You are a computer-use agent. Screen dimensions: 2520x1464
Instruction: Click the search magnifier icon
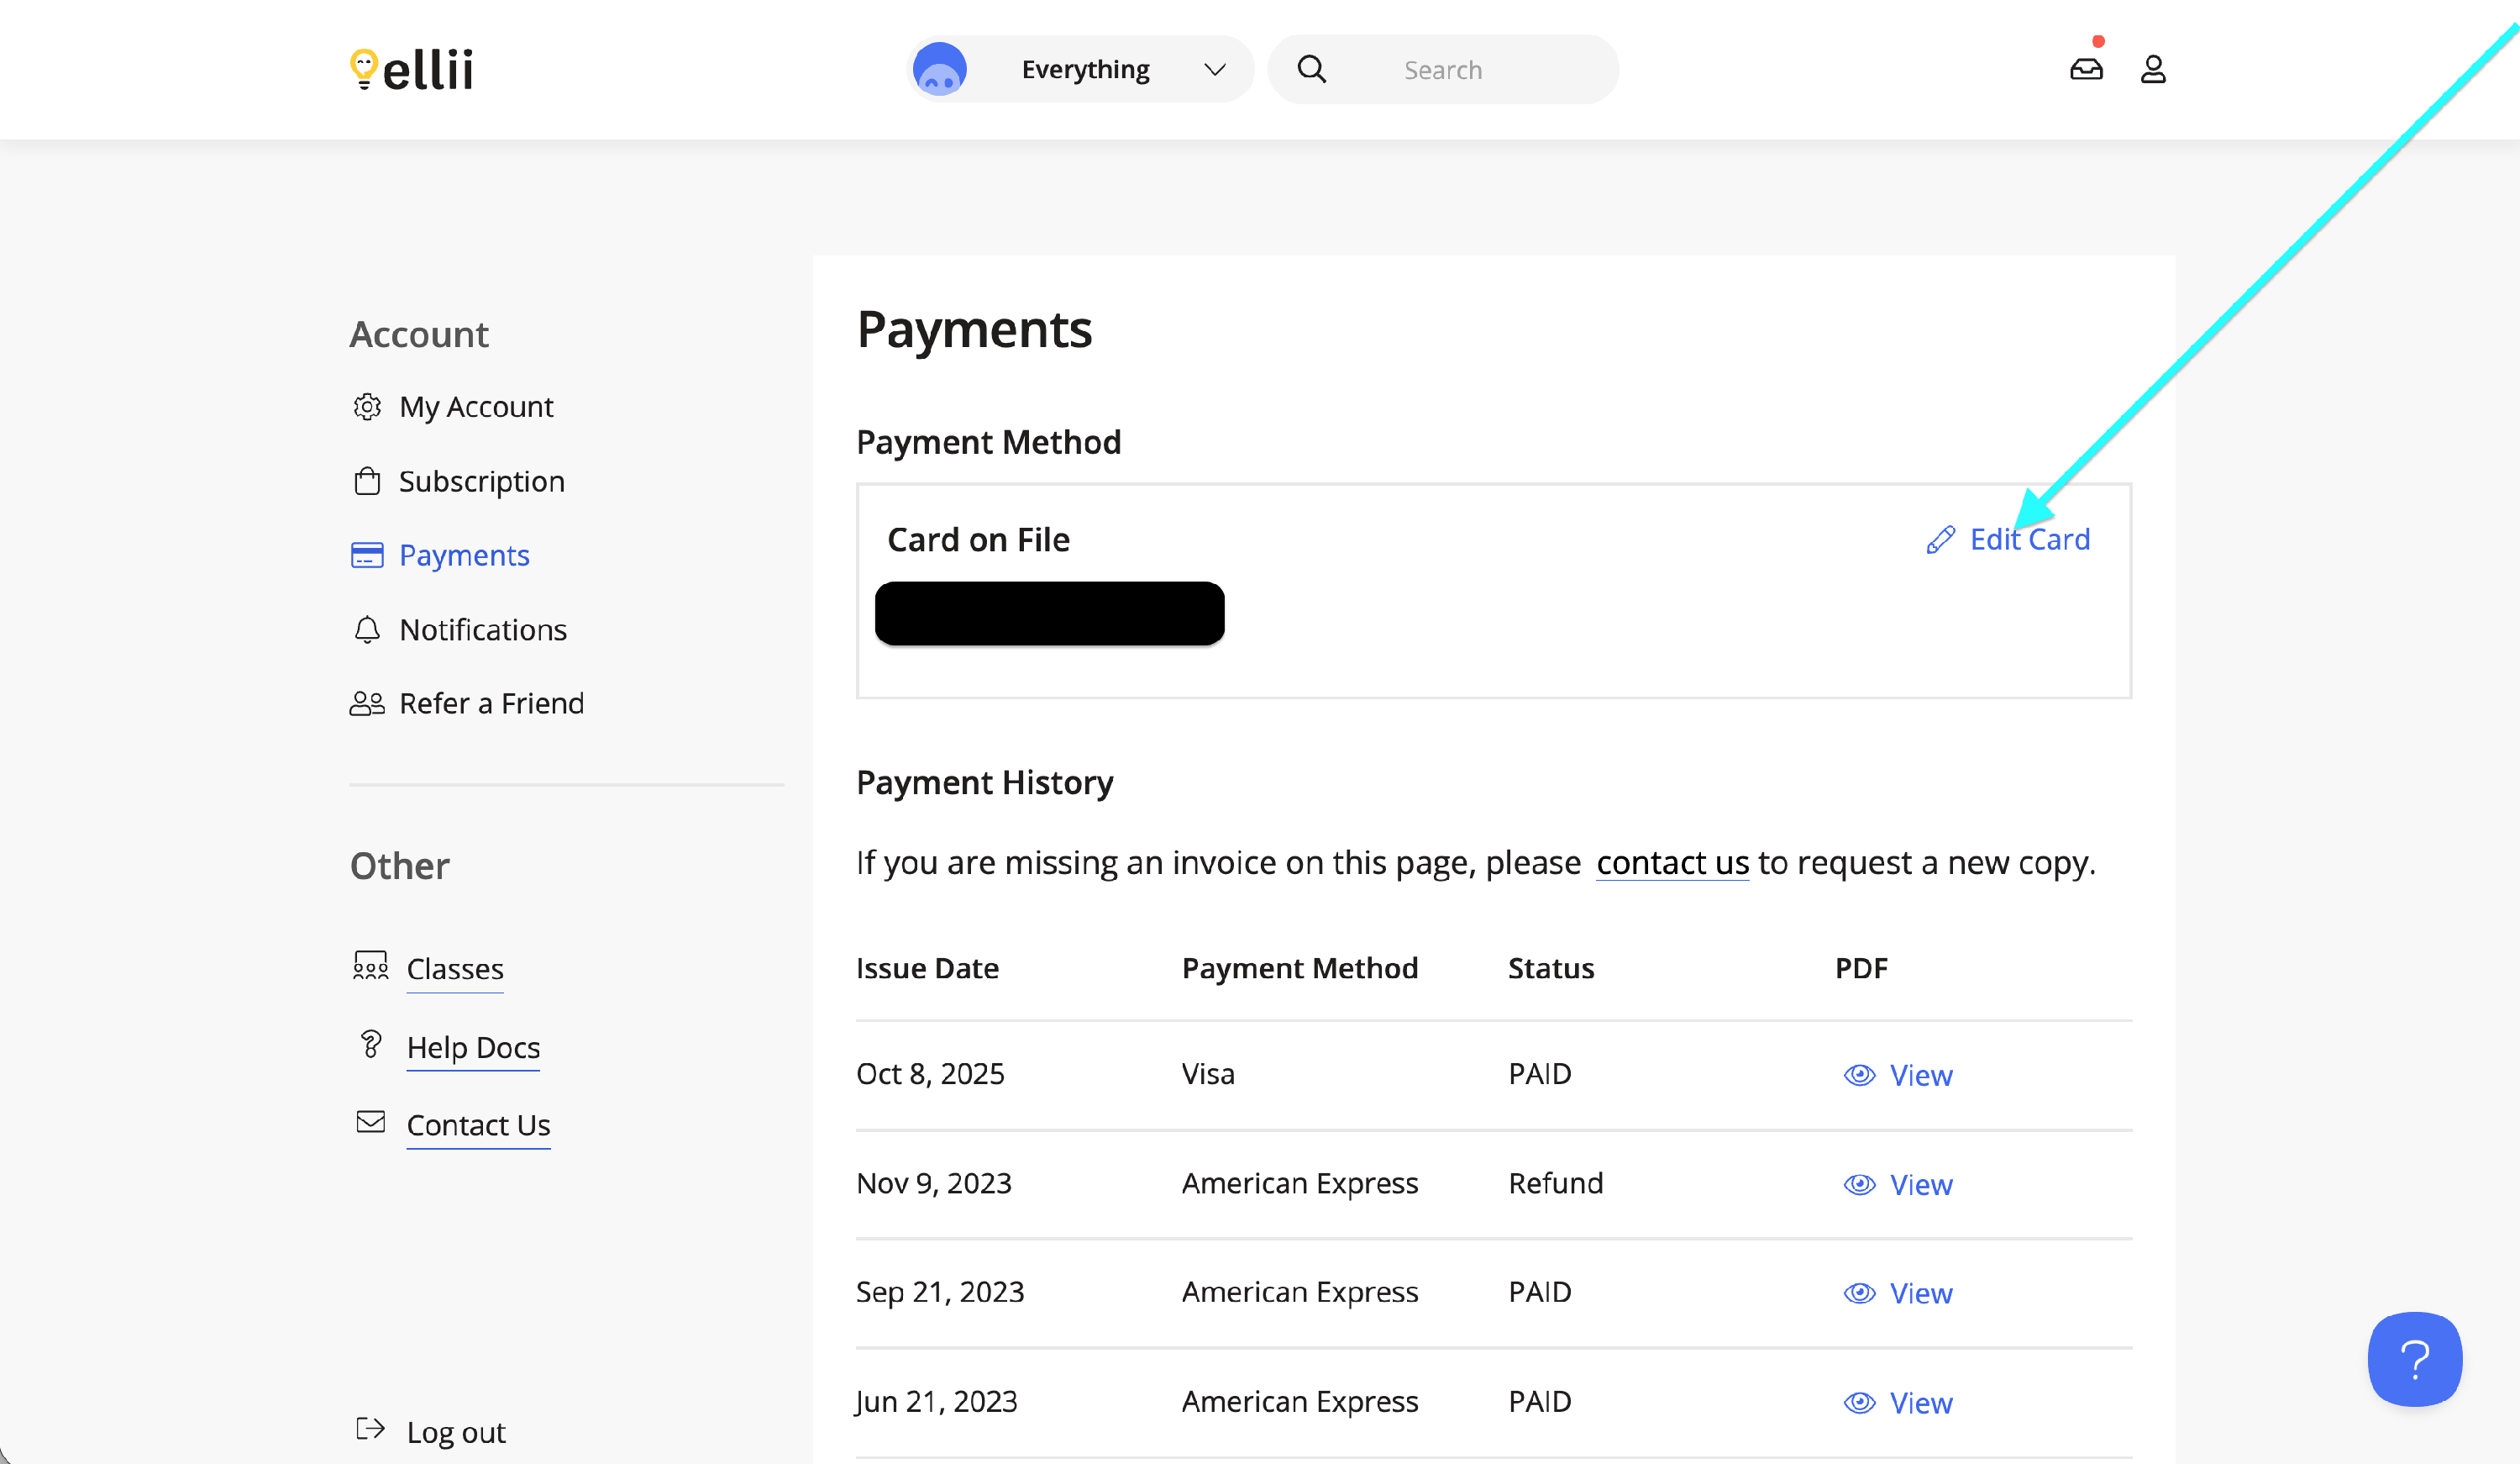(x=1311, y=69)
